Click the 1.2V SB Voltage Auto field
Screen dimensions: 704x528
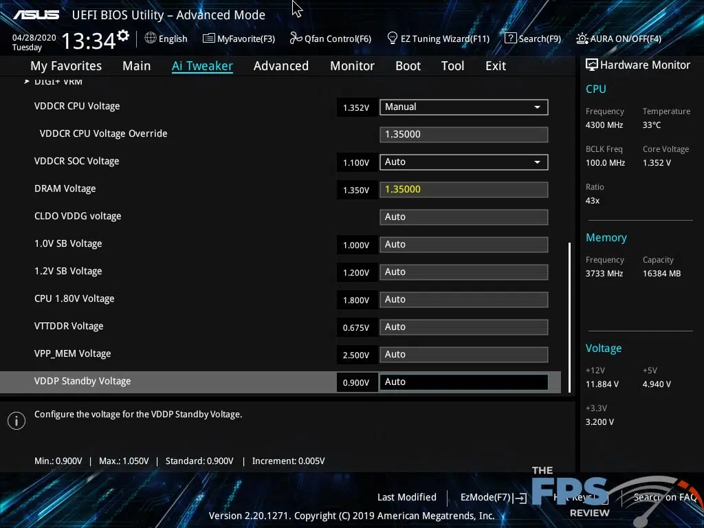[x=464, y=272]
